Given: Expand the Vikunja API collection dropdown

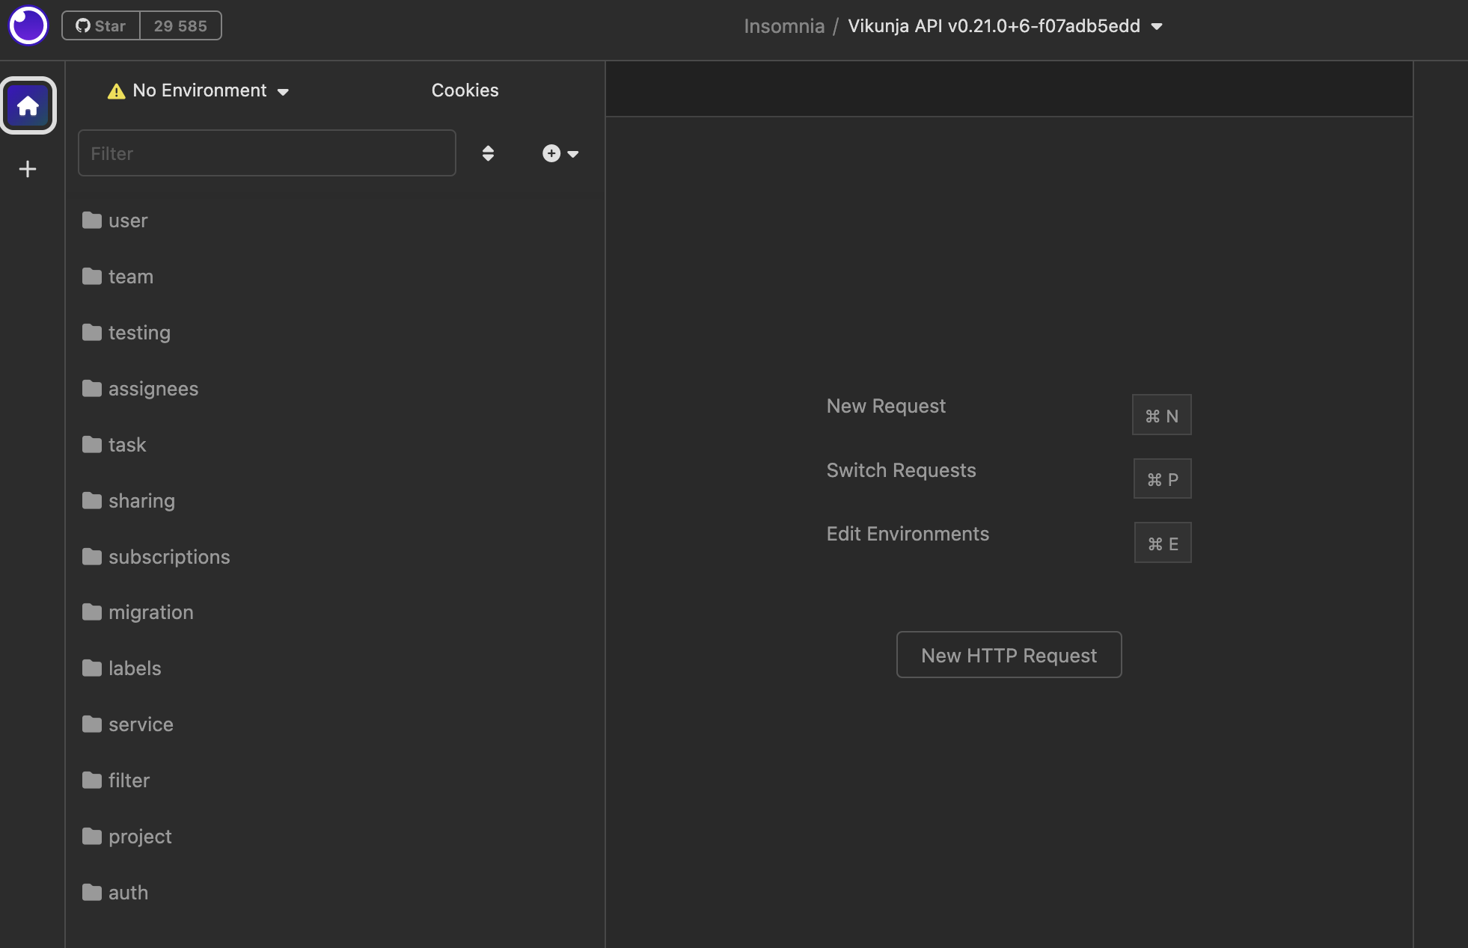Looking at the screenshot, I should pyautogui.click(x=1005, y=26).
